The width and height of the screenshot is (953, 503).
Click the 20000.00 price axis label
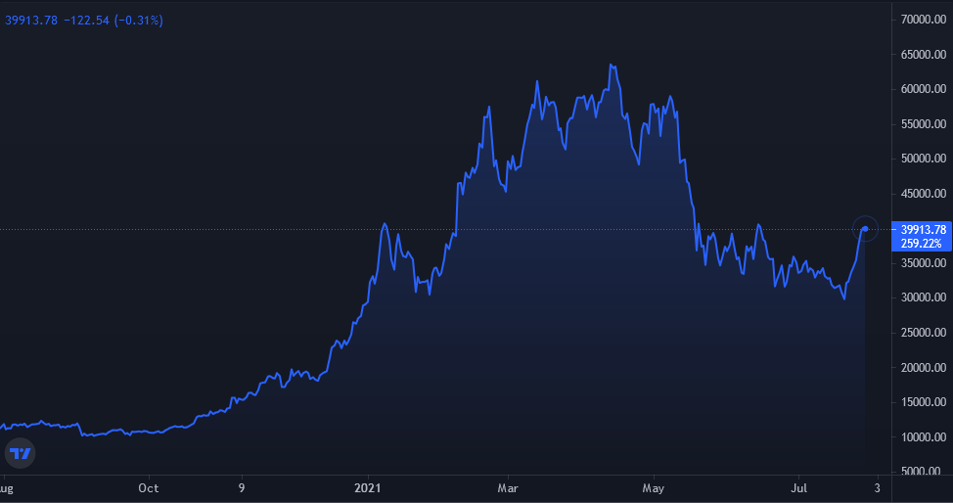pos(924,367)
